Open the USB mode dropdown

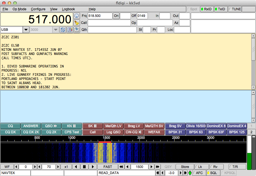click(x=26, y=30)
